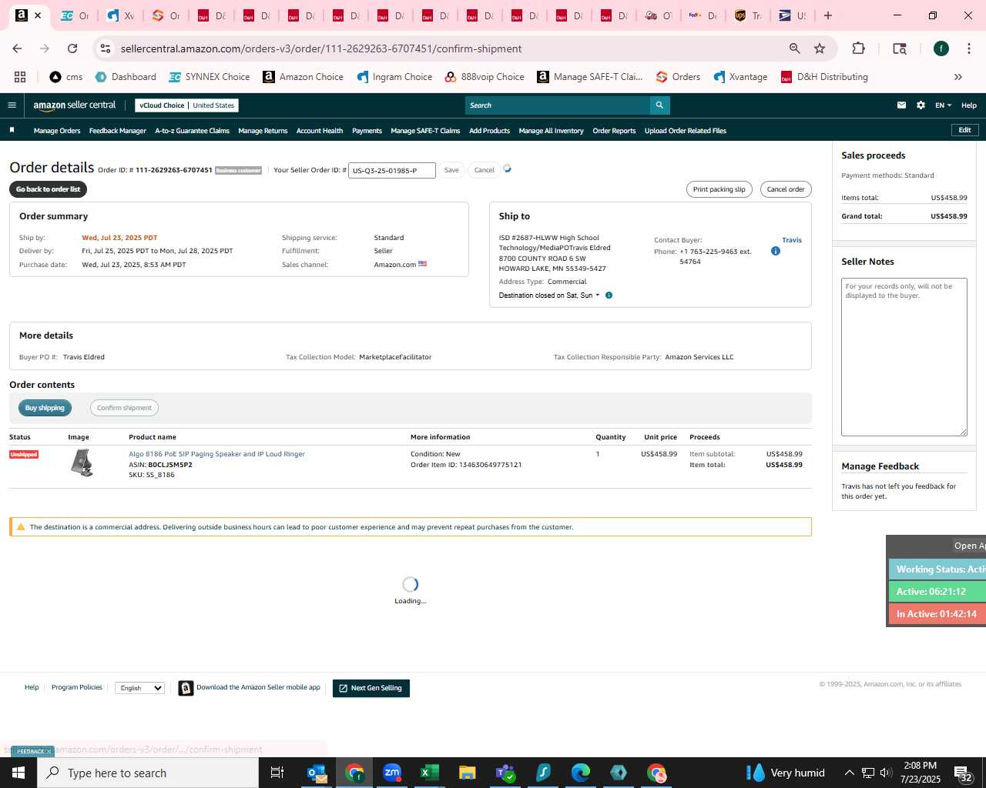This screenshot has height=788, width=986.
Task: Open Outlook from the taskbar
Action: pos(317,773)
